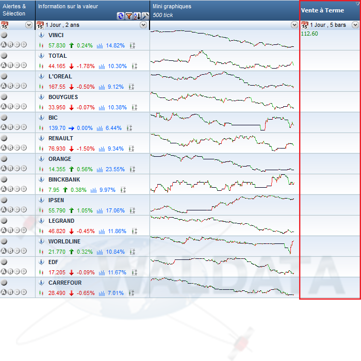Click range icon after BIC 6.44%
This screenshot has height=361, width=361.
pyautogui.click(x=129, y=128)
